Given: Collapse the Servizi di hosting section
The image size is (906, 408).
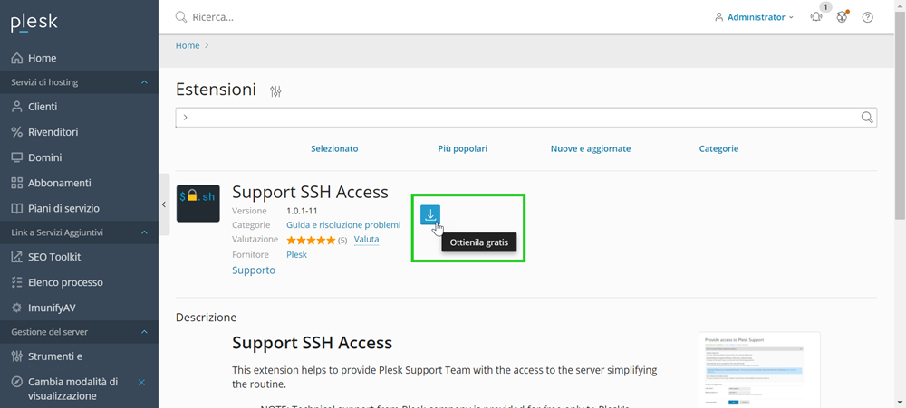Looking at the screenshot, I should (144, 82).
